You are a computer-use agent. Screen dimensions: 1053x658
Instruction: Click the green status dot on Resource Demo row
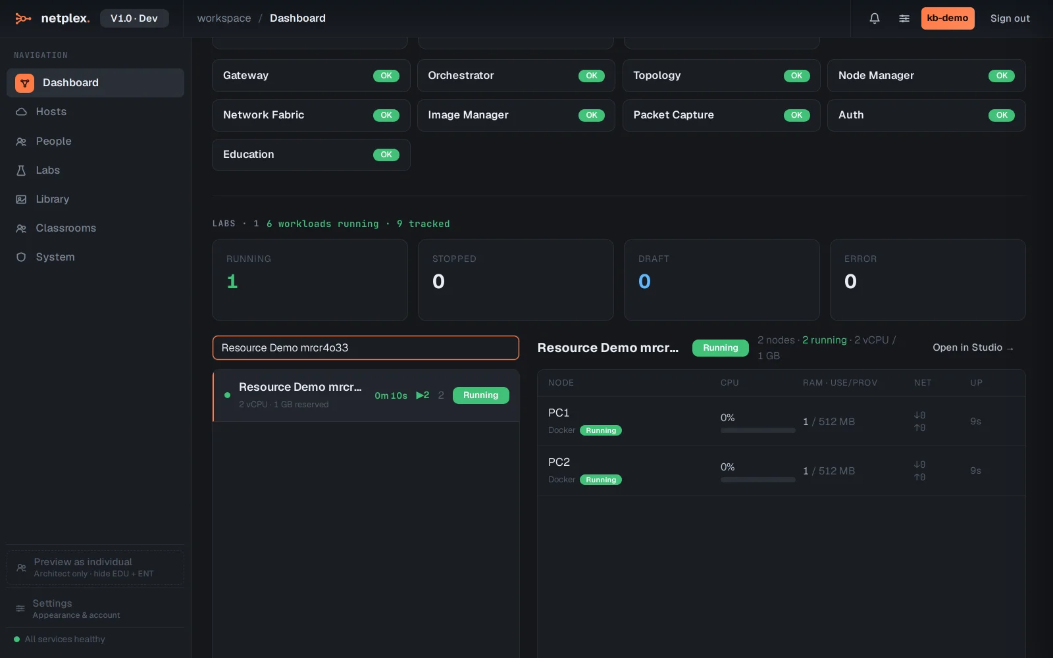click(x=227, y=395)
